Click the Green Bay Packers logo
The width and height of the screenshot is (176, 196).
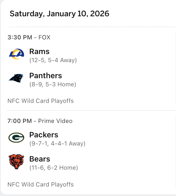16,138
